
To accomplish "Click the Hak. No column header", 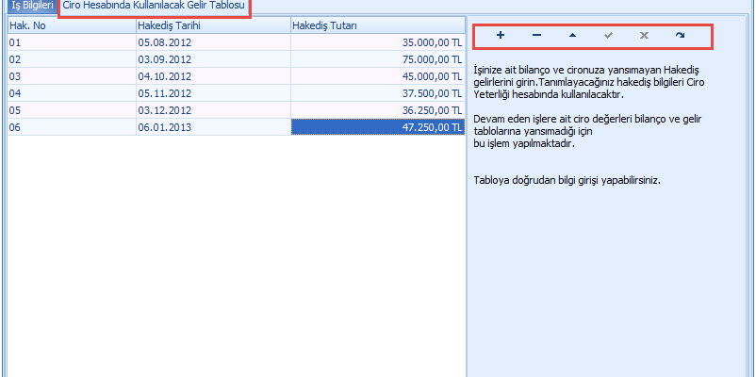I will pyautogui.click(x=71, y=25).
